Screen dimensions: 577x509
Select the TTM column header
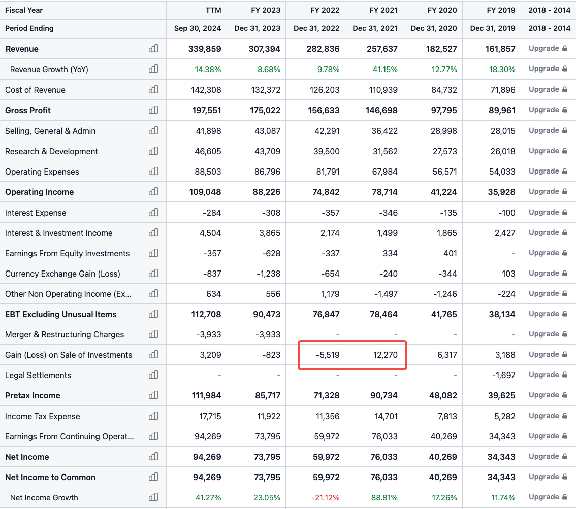[x=213, y=10]
